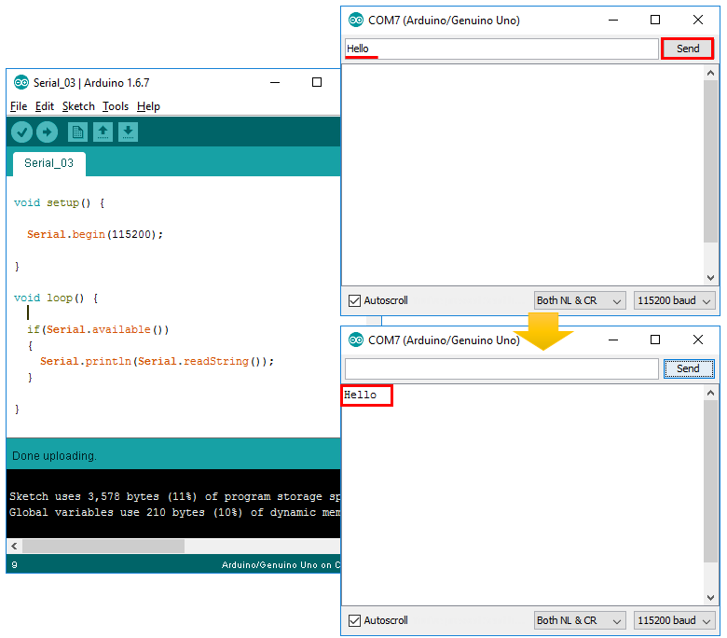Toggle Autoscroll in lower serial monitor
Viewport: 727px width, 638px height.
354,620
